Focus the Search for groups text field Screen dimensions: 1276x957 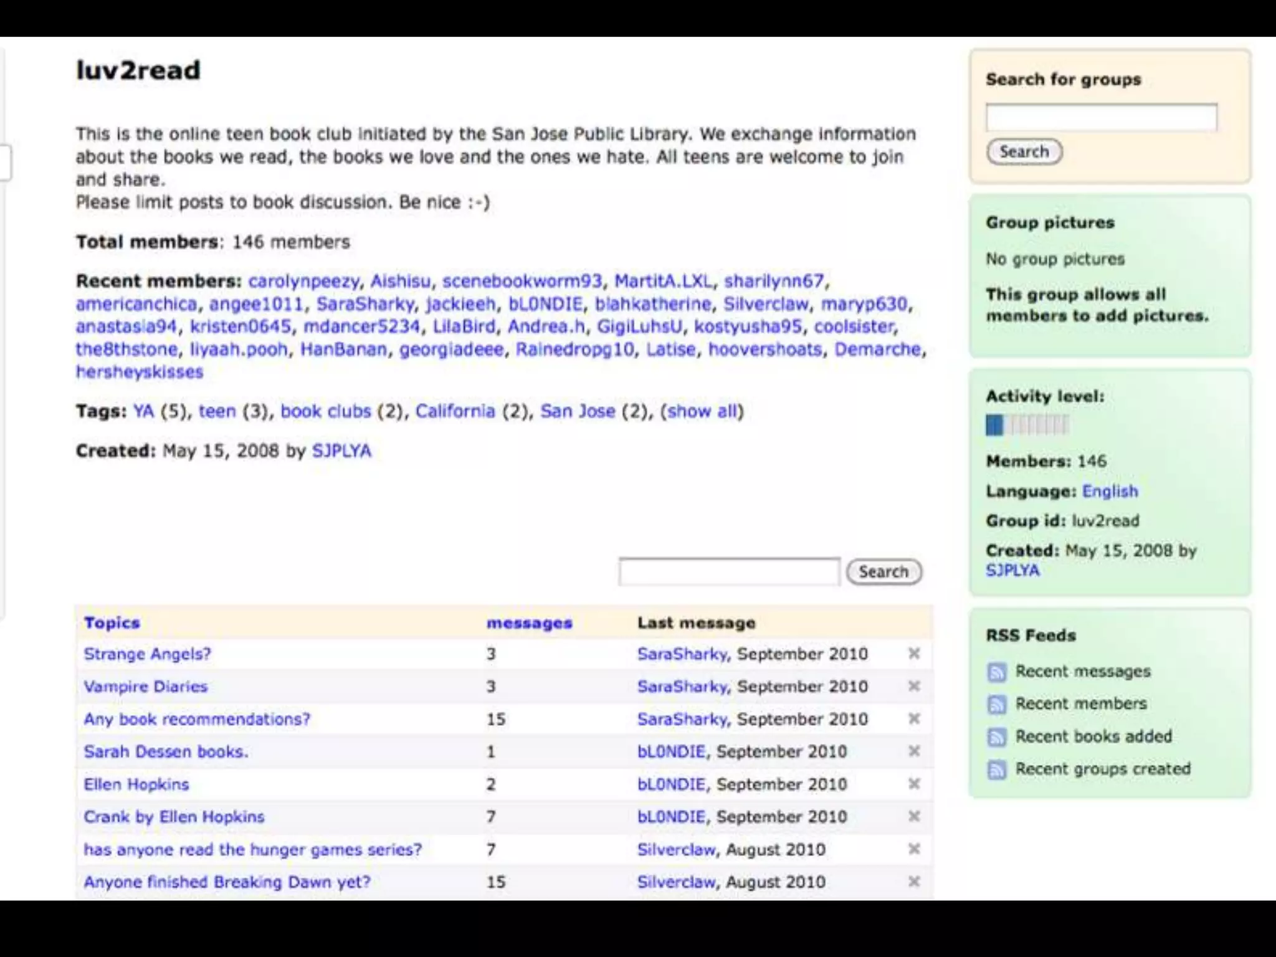point(1101,117)
